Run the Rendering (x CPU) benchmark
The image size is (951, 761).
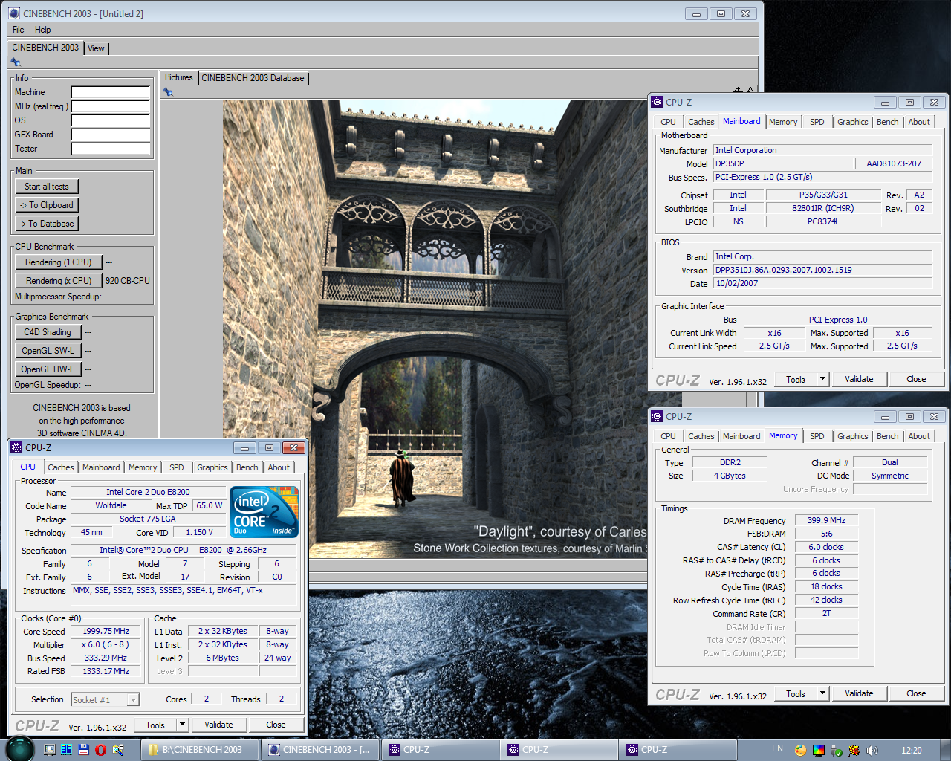coord(59,281)
